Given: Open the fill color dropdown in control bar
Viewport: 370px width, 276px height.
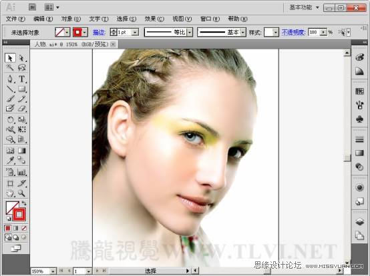Looking at the screenshot, I should click(67, 32).
